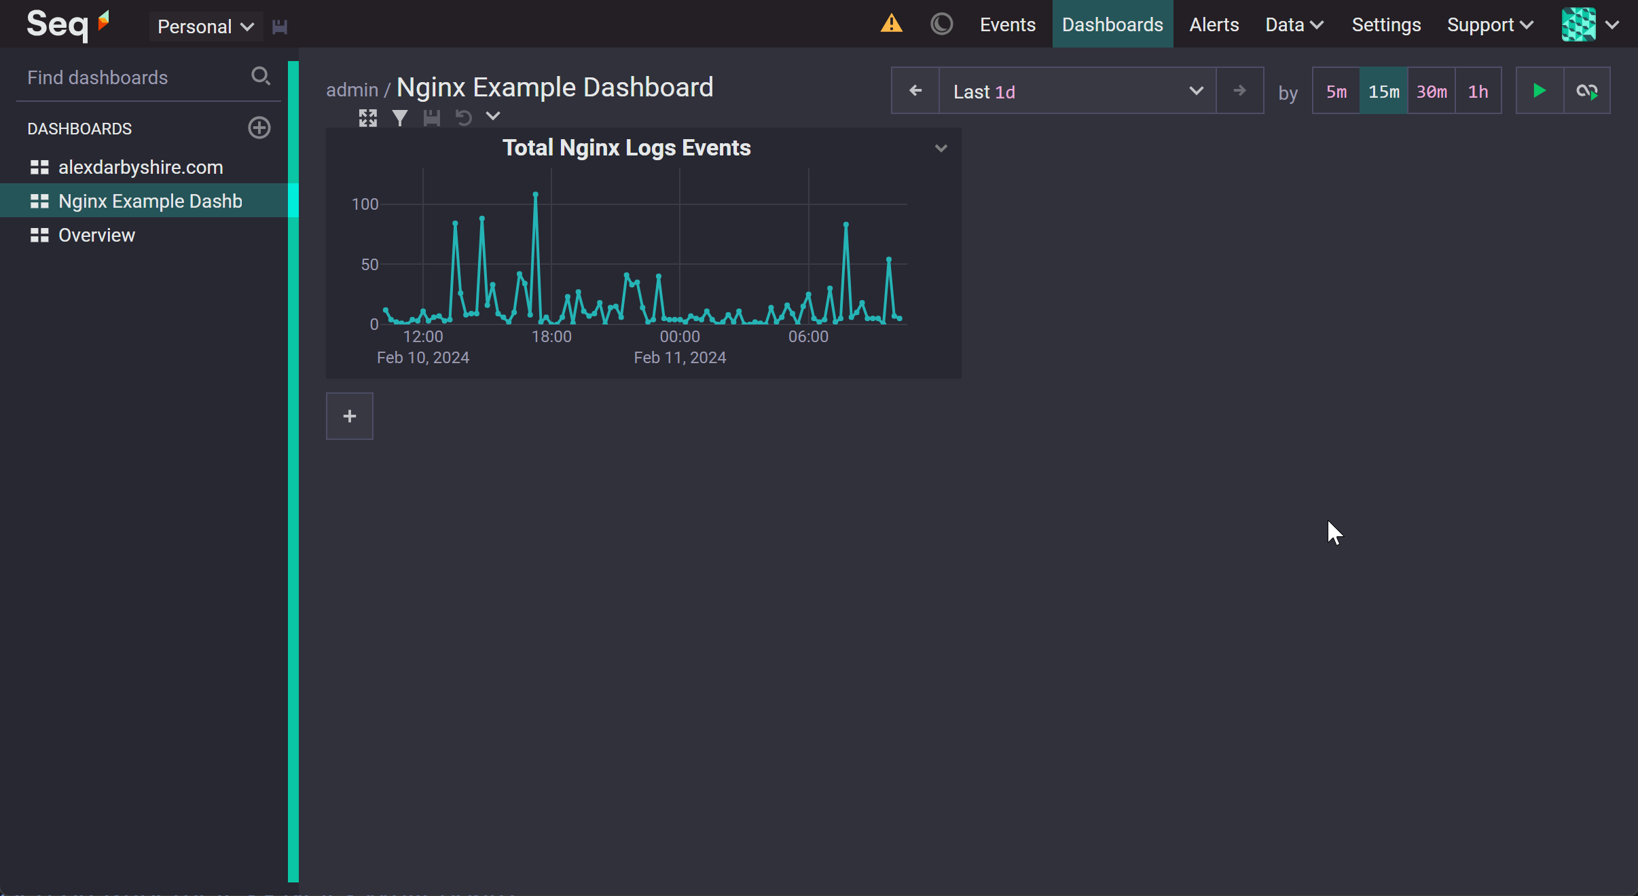Open the Personal workspace dropdown
The image size is (1638, 896).
(x=206, y=26)
